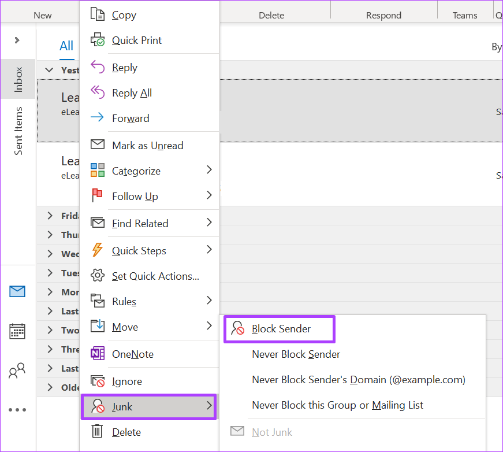Viewport: 503px width, 452px height.
Task: Select Never Block this Group or Mailing List
Action: tap(337, 405)
